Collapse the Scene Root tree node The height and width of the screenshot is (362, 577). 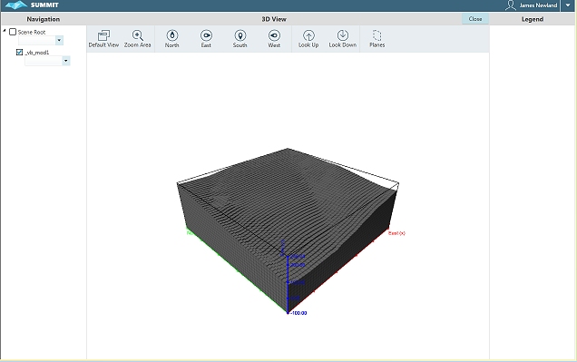coord(5,31)
